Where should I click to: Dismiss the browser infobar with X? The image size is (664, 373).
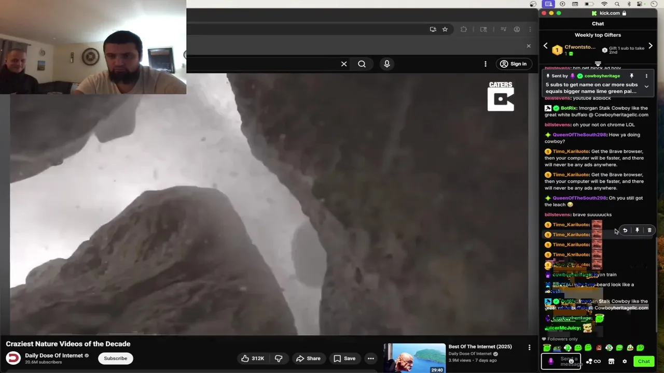(529, 46)
